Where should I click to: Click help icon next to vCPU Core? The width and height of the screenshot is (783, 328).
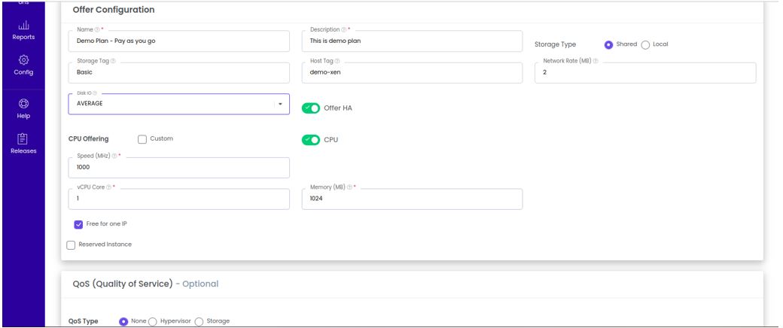(x=109, y=187)
